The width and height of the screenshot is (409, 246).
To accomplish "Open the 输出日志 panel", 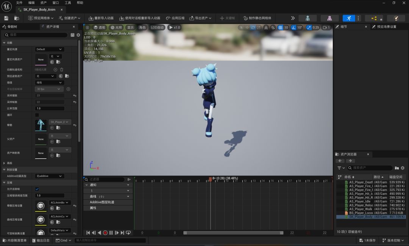I will pyautogui.click(x=41, y=240).
